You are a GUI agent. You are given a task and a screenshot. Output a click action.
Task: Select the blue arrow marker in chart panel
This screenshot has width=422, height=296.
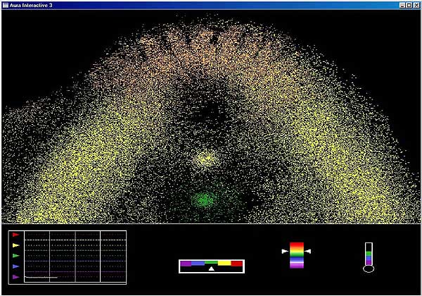pos(15,266)
